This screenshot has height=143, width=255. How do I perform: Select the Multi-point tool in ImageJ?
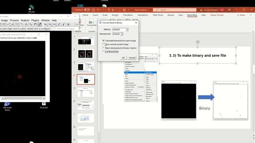tap(17, 24)
